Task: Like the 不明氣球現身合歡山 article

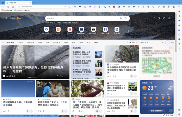Action: point(4,111)
